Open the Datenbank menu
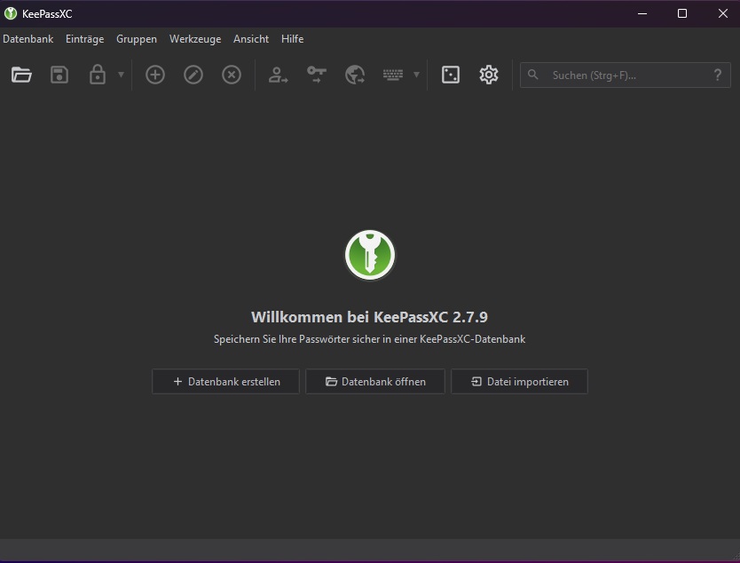Viewport: 740px width, 563px height. [x=28, y=39]
